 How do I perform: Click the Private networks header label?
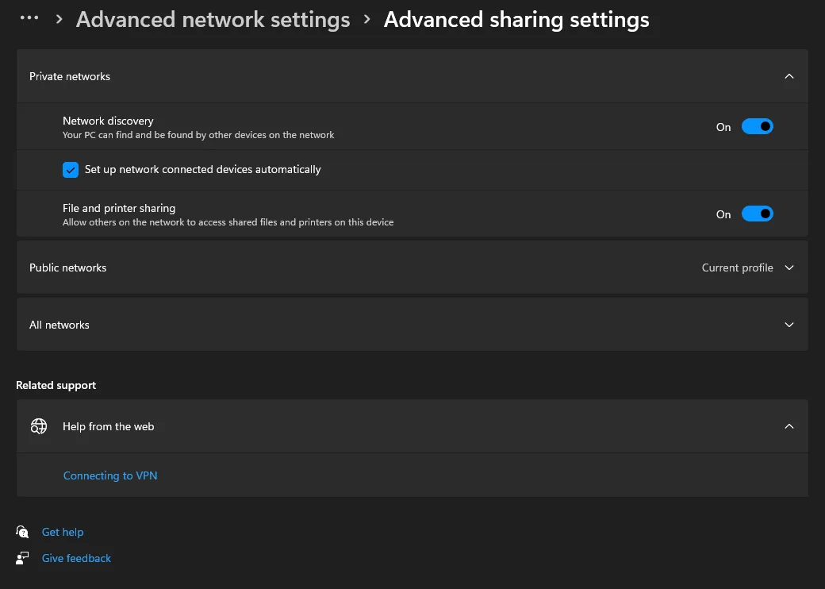(x=70, y=76)
